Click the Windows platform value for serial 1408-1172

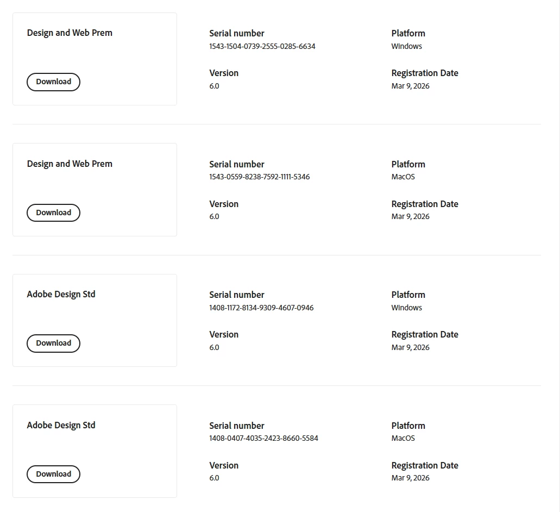[406, 308]
